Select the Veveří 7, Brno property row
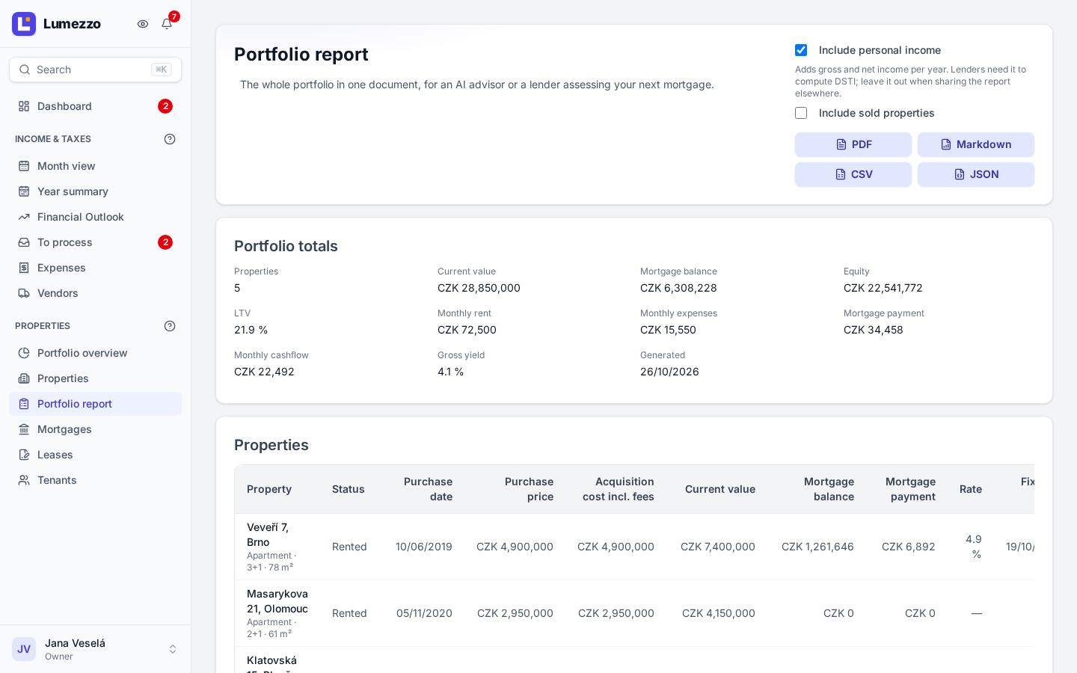Screen dimensions: 1077x673 coord(634,547)
